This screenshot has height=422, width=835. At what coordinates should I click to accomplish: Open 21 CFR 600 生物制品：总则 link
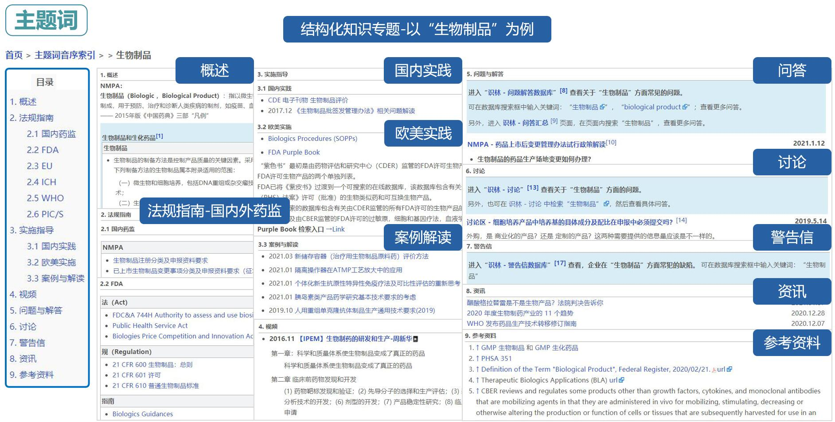tap(152, 364)
